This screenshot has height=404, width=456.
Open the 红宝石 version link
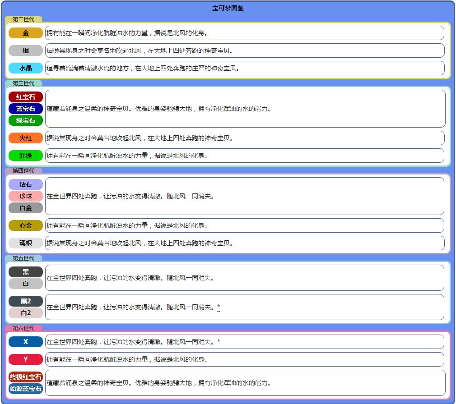click(x=26, y=97)
